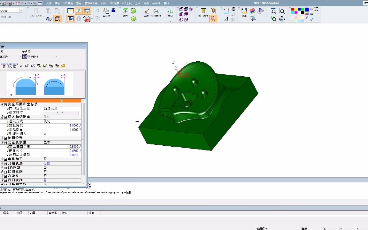The image size is (368, 230).
Task: Toggle the checkbox below the 1.0000 value
Action: point(45,134)
